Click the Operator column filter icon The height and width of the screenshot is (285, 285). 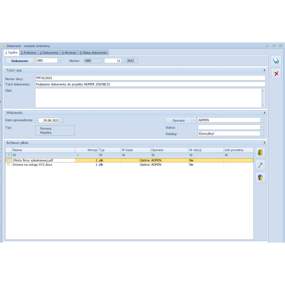tap(153, 155)
